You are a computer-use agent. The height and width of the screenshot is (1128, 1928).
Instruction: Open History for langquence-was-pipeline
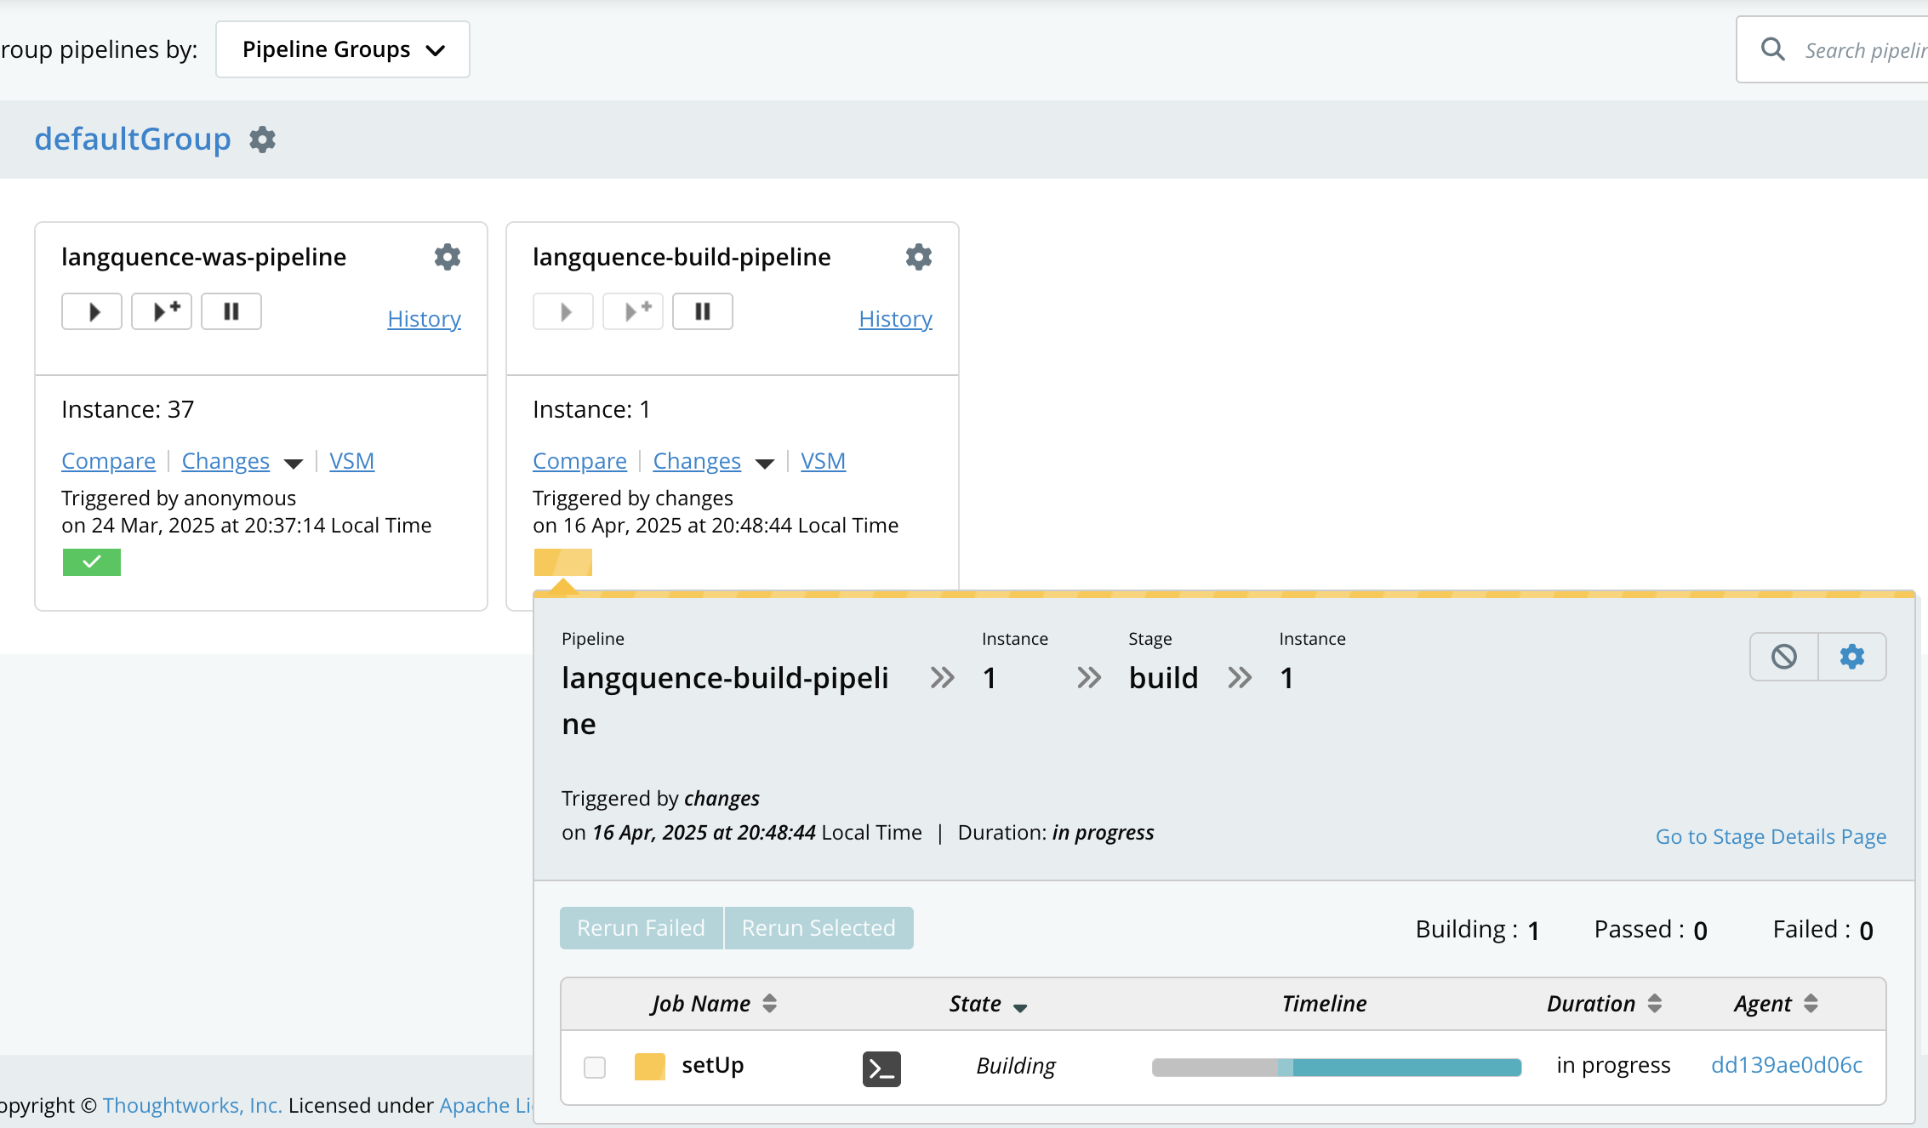424,319
